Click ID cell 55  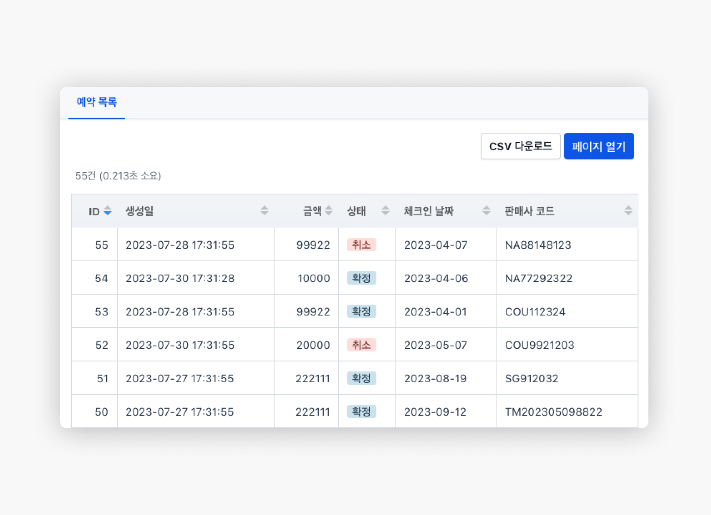click(x=101, y=245)
